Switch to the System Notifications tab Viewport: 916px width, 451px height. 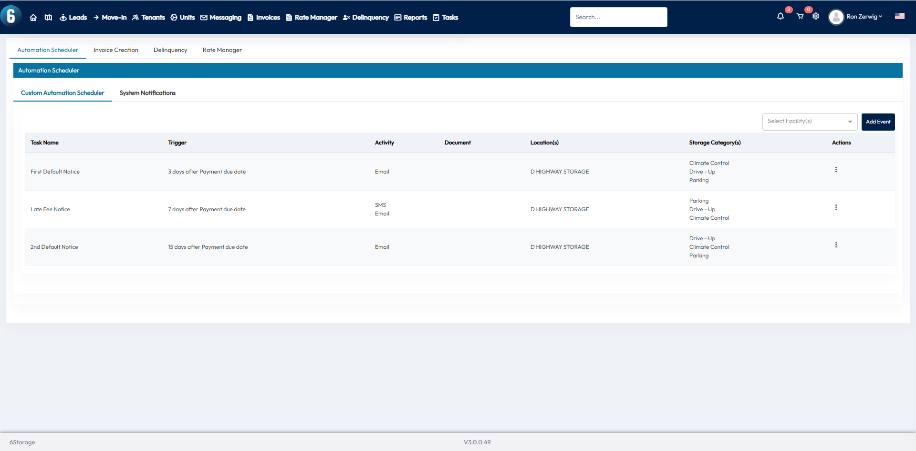(147, 93)
